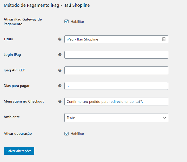
Task: Click the page heading Método de Pagamento iPag
Action: [47, 5]
